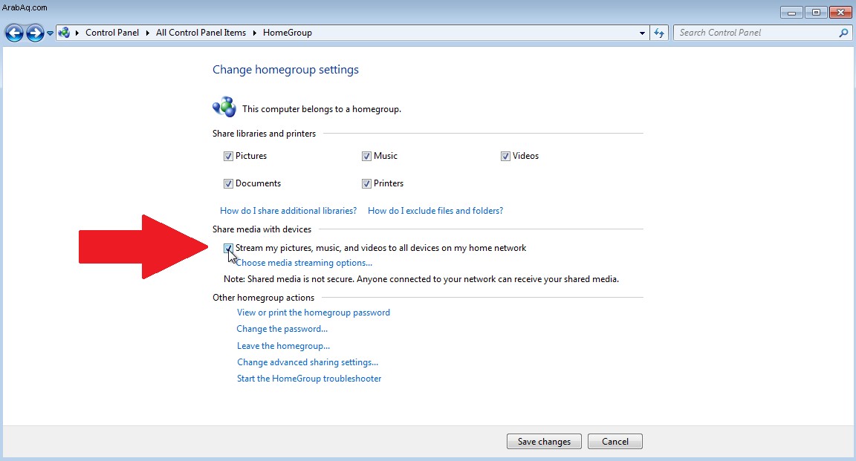This screenshot has height=461, width=856.
Task: Select All Control Panel Items breadcrumb
Action: coord(201,33)
